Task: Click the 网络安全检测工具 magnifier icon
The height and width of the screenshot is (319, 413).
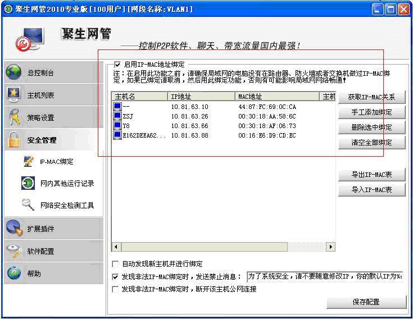Action: point(28,206)
